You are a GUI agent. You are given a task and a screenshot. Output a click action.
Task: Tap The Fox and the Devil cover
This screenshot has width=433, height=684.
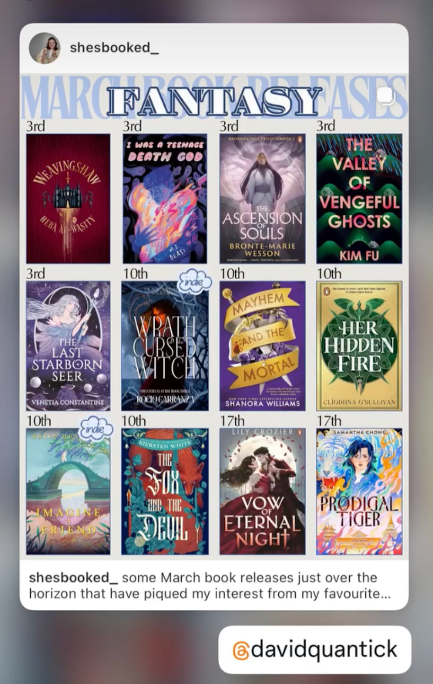[x=165, y=492]
